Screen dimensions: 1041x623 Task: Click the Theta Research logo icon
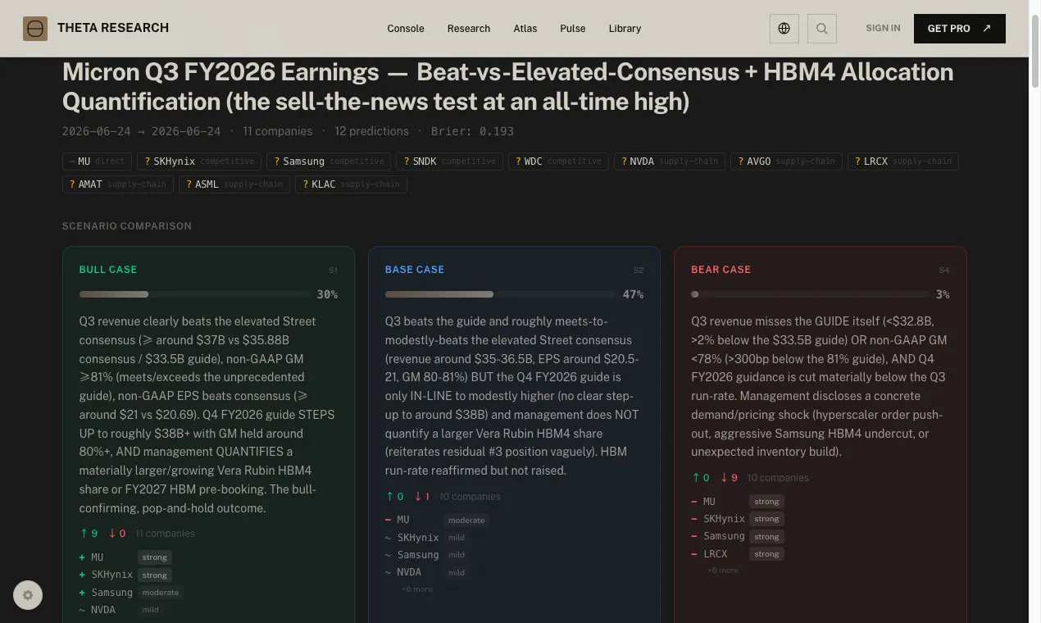pos(35,29)
